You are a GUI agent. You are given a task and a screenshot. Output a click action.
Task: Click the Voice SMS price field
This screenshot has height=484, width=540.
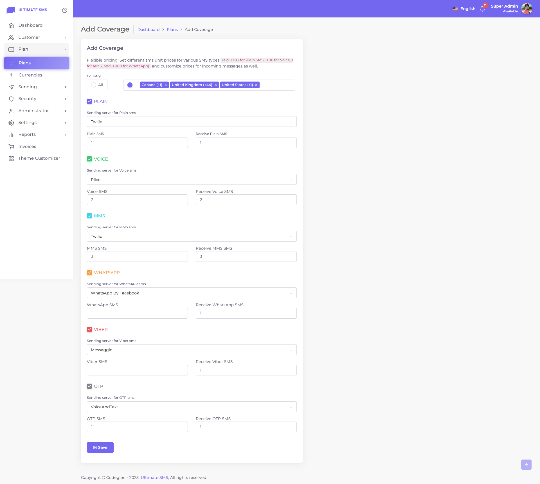tap(137, 200)
